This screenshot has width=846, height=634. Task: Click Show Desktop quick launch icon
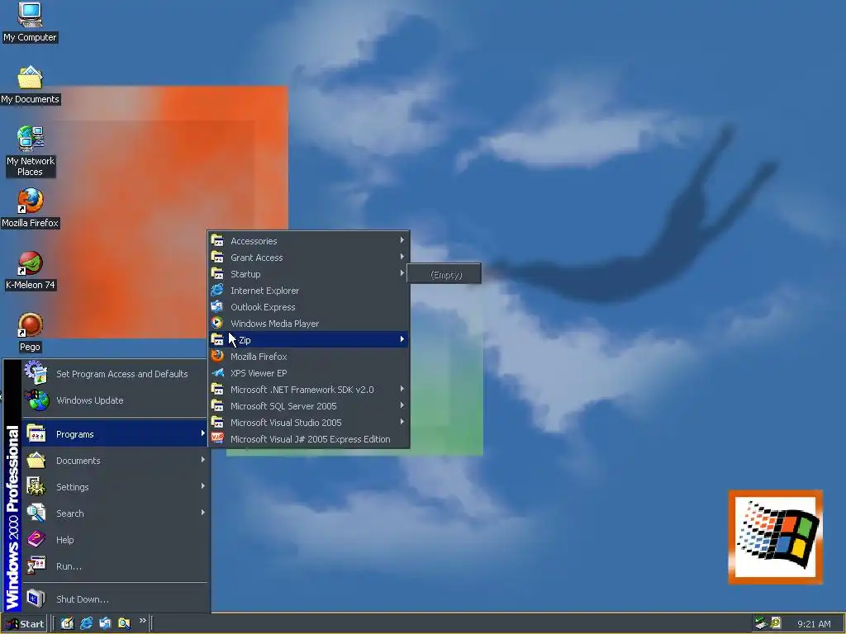(x=67, y=623)
